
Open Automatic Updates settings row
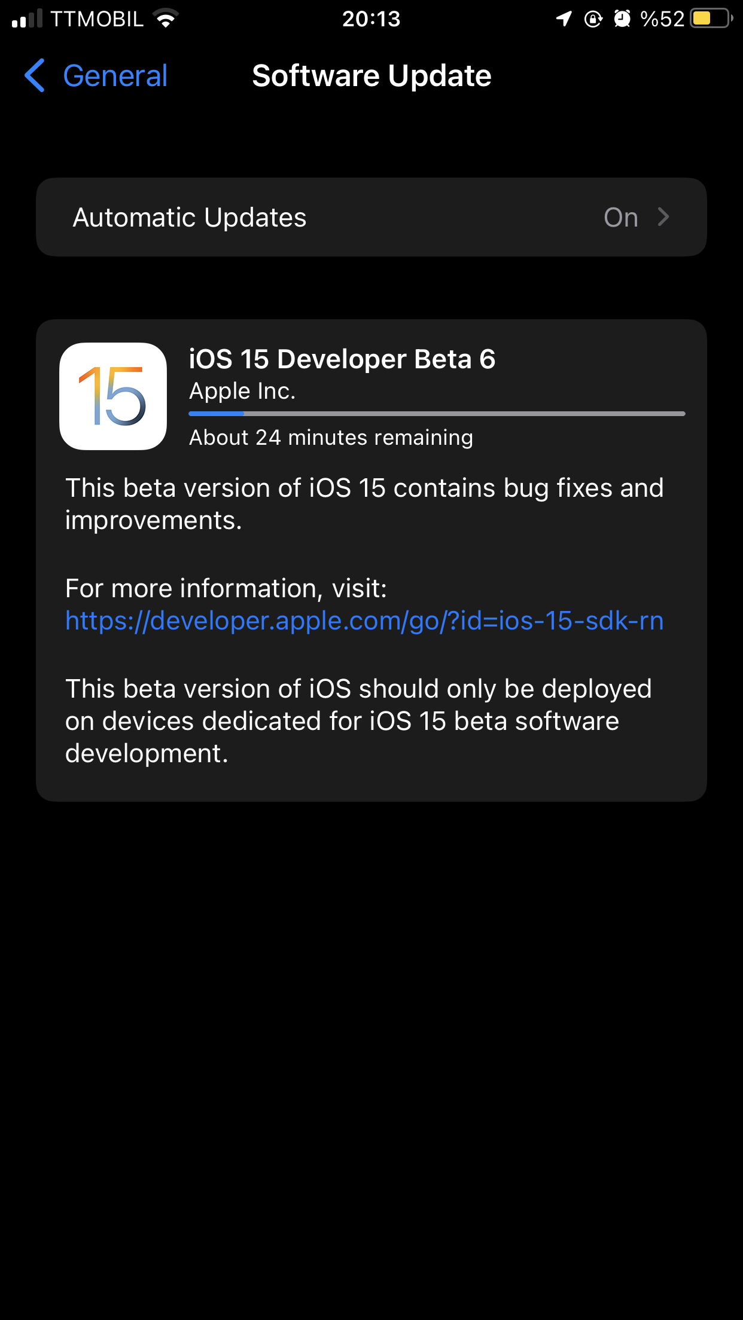[371, 217]
